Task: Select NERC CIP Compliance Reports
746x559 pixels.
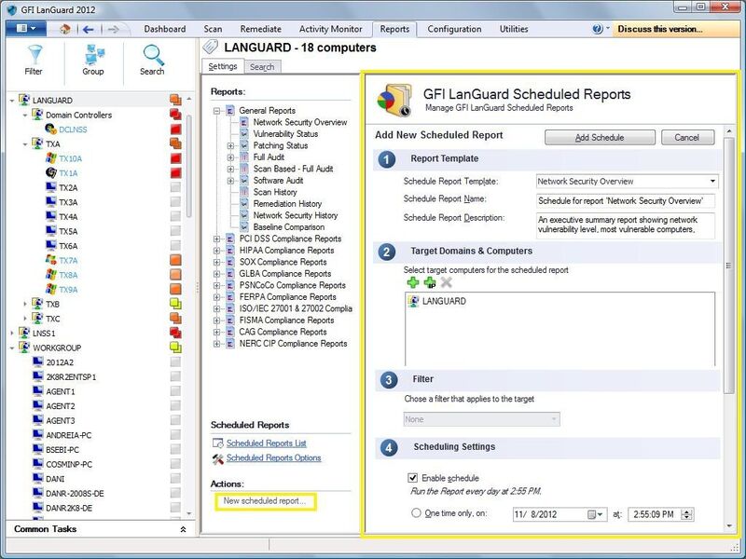Action: coord(293,344)
